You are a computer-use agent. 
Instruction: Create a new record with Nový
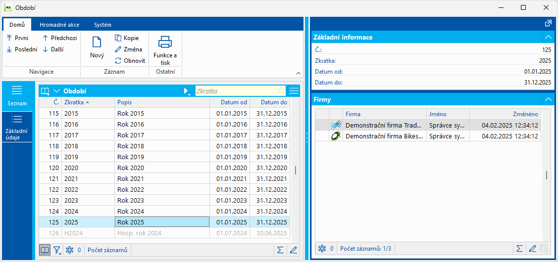click(97, 47)
